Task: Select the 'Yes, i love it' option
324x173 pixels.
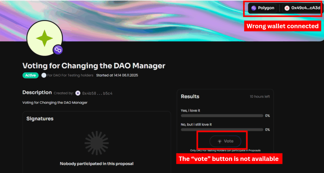Action: tap(190, 110)
